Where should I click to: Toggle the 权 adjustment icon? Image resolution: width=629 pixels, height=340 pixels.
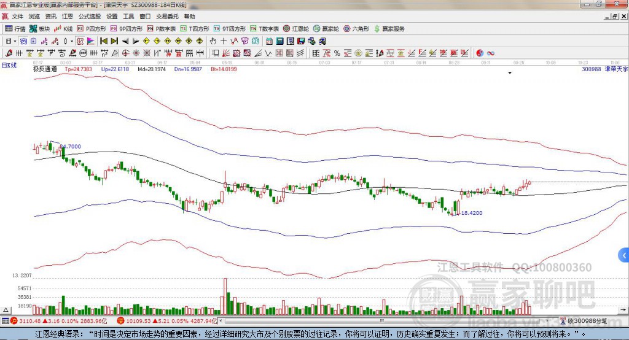80,41
